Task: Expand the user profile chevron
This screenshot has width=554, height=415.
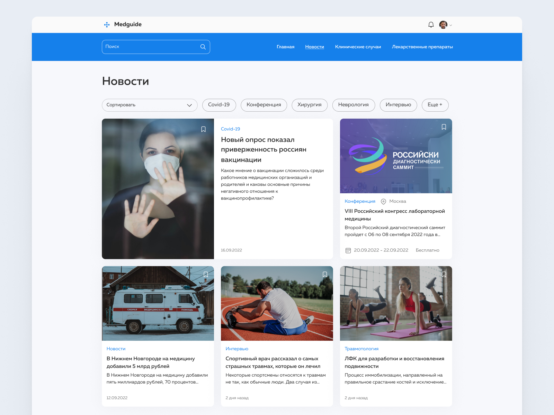Action: click(450, 25)
